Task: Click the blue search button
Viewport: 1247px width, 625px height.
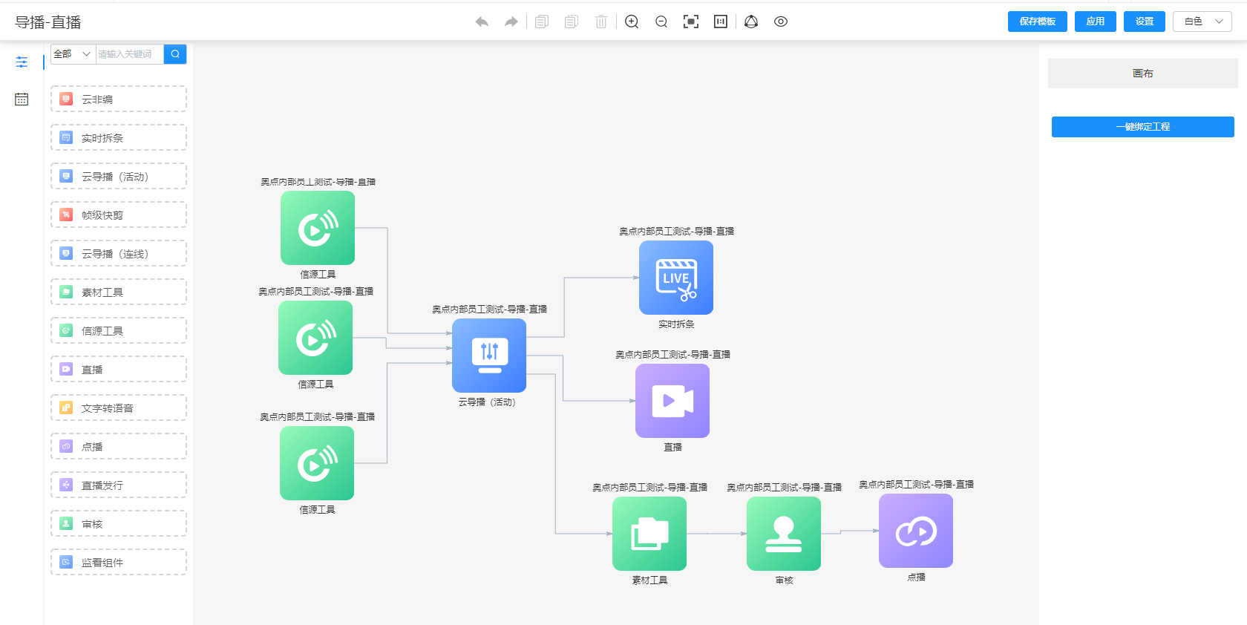Action: [x=175, y=54]
